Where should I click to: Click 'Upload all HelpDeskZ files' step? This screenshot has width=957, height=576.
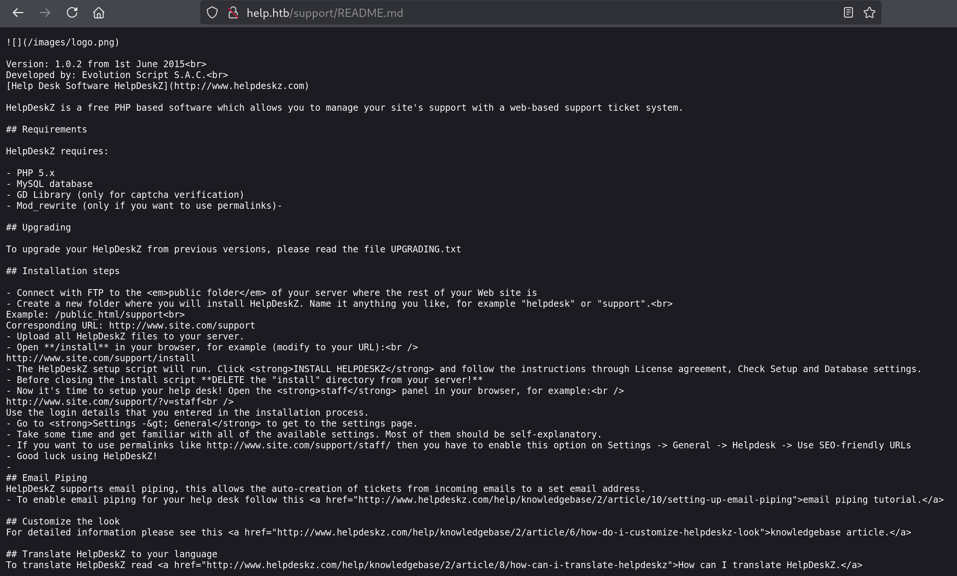coord(125,336)
